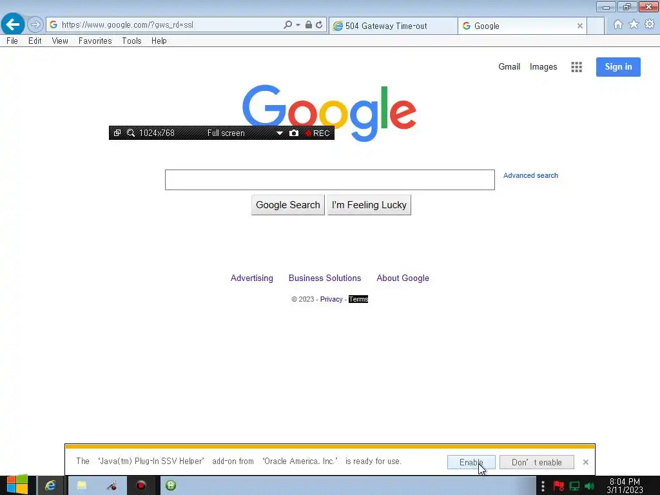
Task: Open the tools app in taskbar
Action: click(112, 485)
